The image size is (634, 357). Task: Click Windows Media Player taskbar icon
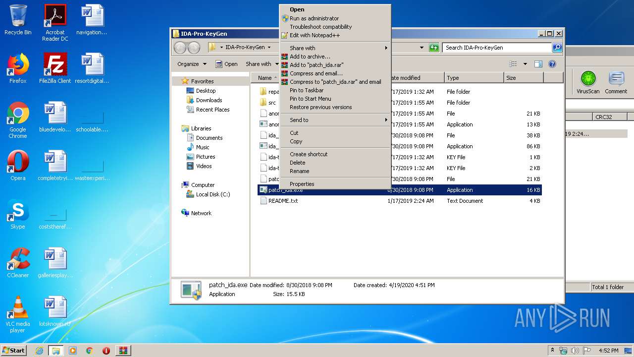[73, 351]
